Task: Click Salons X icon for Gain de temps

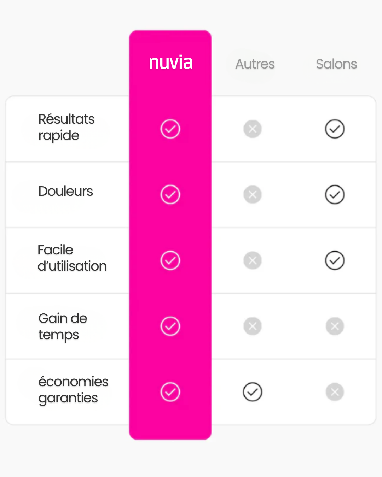Action: pyautogui.click(x=335, y=326)
